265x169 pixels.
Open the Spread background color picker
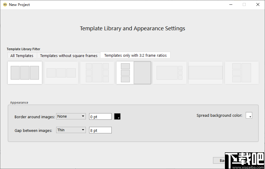pos(249,116)
